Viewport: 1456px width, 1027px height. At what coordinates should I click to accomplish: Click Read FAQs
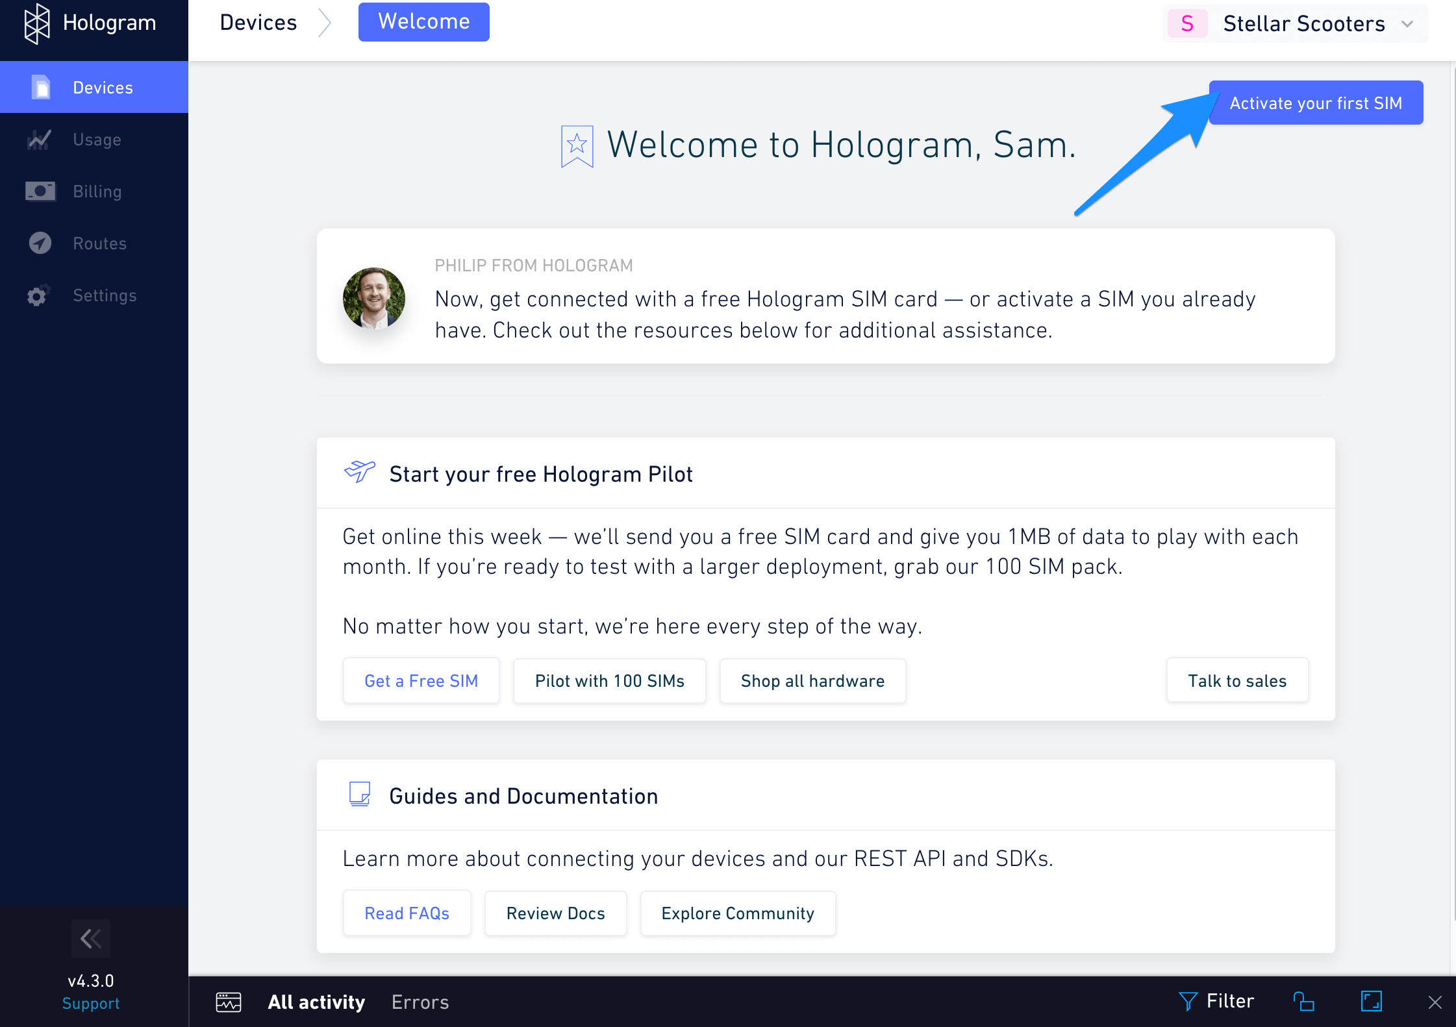pyautogui.click(x=407, y=913)
